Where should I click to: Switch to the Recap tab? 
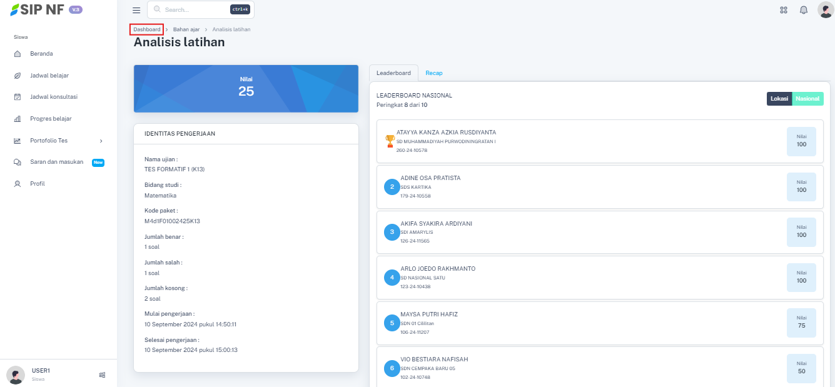(433, 73)
